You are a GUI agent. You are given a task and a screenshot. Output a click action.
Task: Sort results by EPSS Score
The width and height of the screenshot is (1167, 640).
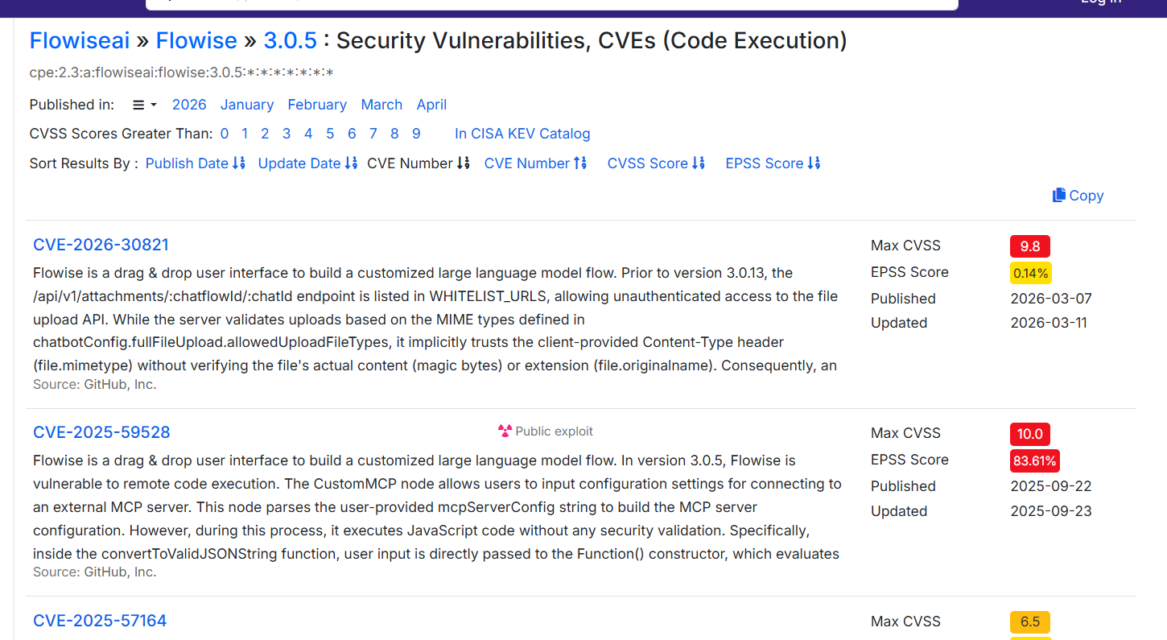[x=773, y=163]
